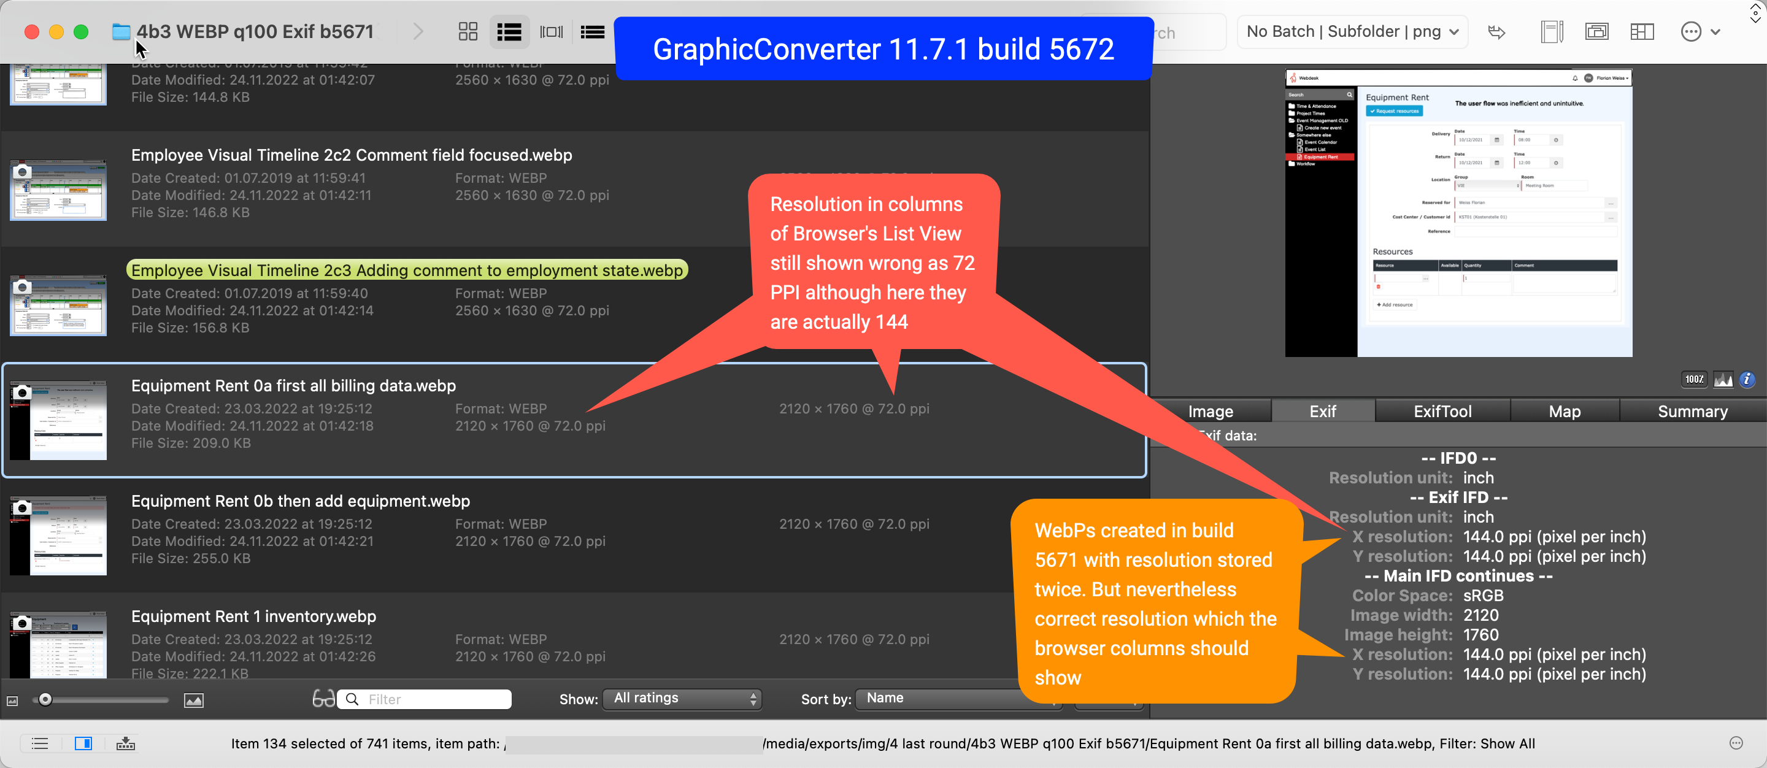Click thumbnail of Employee Visual Timeline 2c2 file
Screen dimensions: 1767x768
point(58,191)
